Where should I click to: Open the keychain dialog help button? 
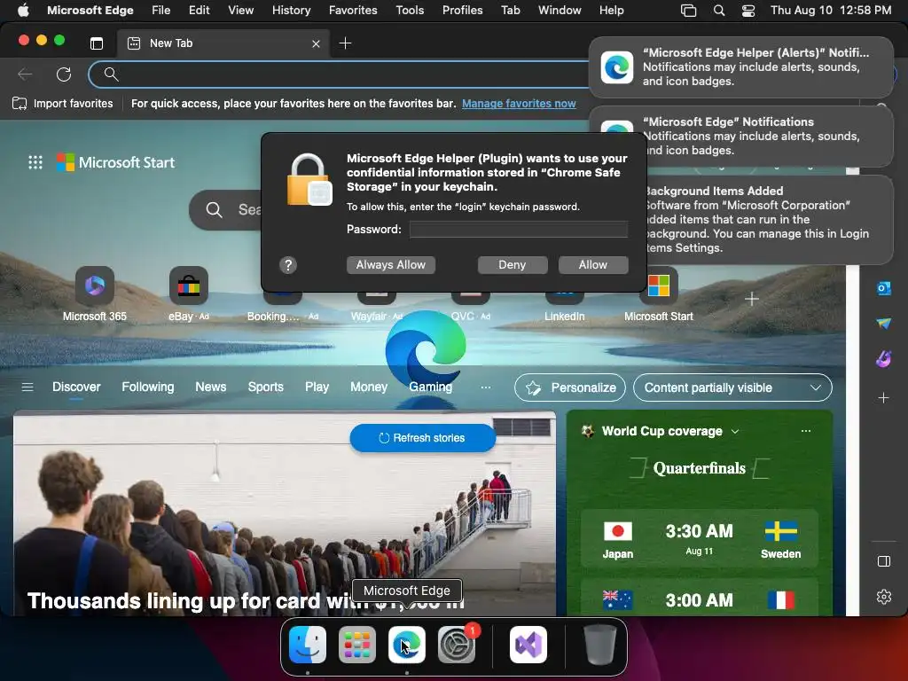tap(288, 264)
